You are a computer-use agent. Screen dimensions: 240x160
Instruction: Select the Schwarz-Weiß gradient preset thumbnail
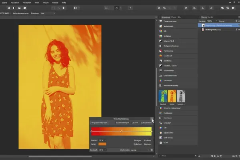tap(181, 96)
